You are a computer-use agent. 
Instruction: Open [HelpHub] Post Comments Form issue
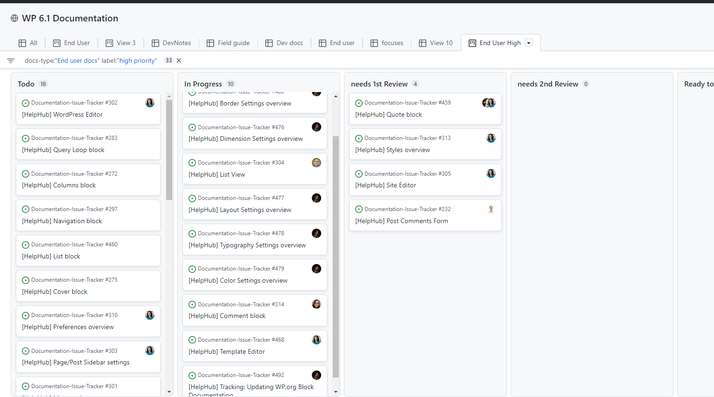pyautogui.click(x=402, y=221)
